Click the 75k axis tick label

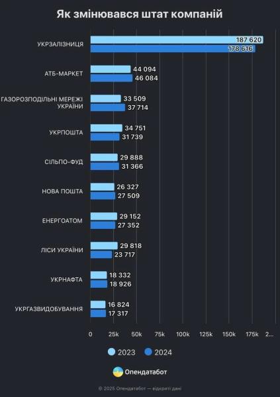click(160, 334)
